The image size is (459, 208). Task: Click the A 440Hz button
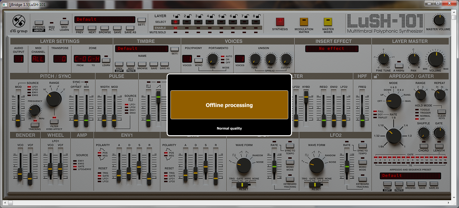point(399,66)
